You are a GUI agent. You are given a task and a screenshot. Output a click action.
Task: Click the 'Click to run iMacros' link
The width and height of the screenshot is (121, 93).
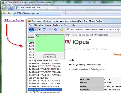(14, 20)
